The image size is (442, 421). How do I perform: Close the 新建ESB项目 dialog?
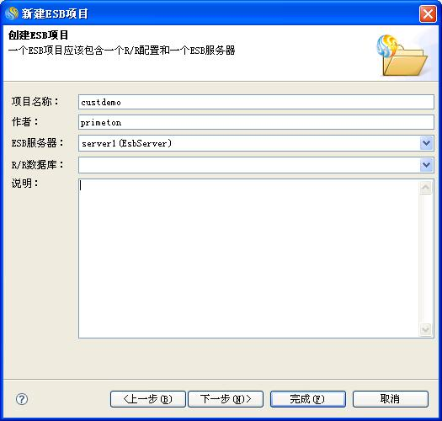[428, 13]
